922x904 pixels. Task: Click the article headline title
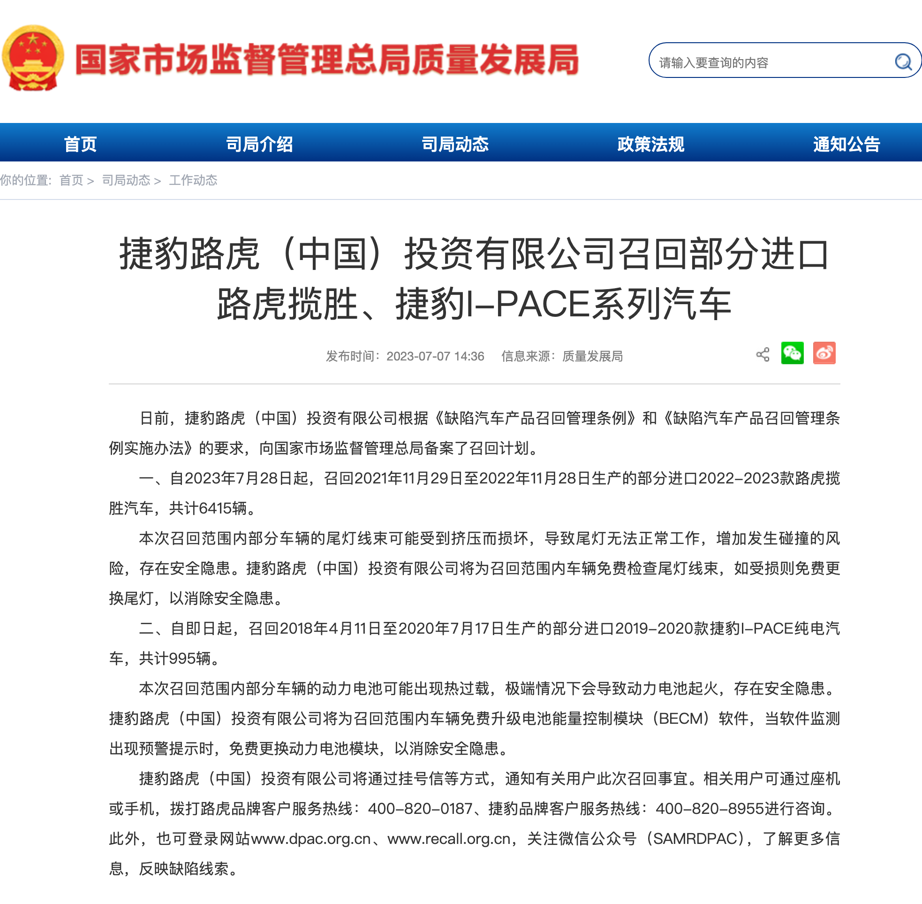474,279
